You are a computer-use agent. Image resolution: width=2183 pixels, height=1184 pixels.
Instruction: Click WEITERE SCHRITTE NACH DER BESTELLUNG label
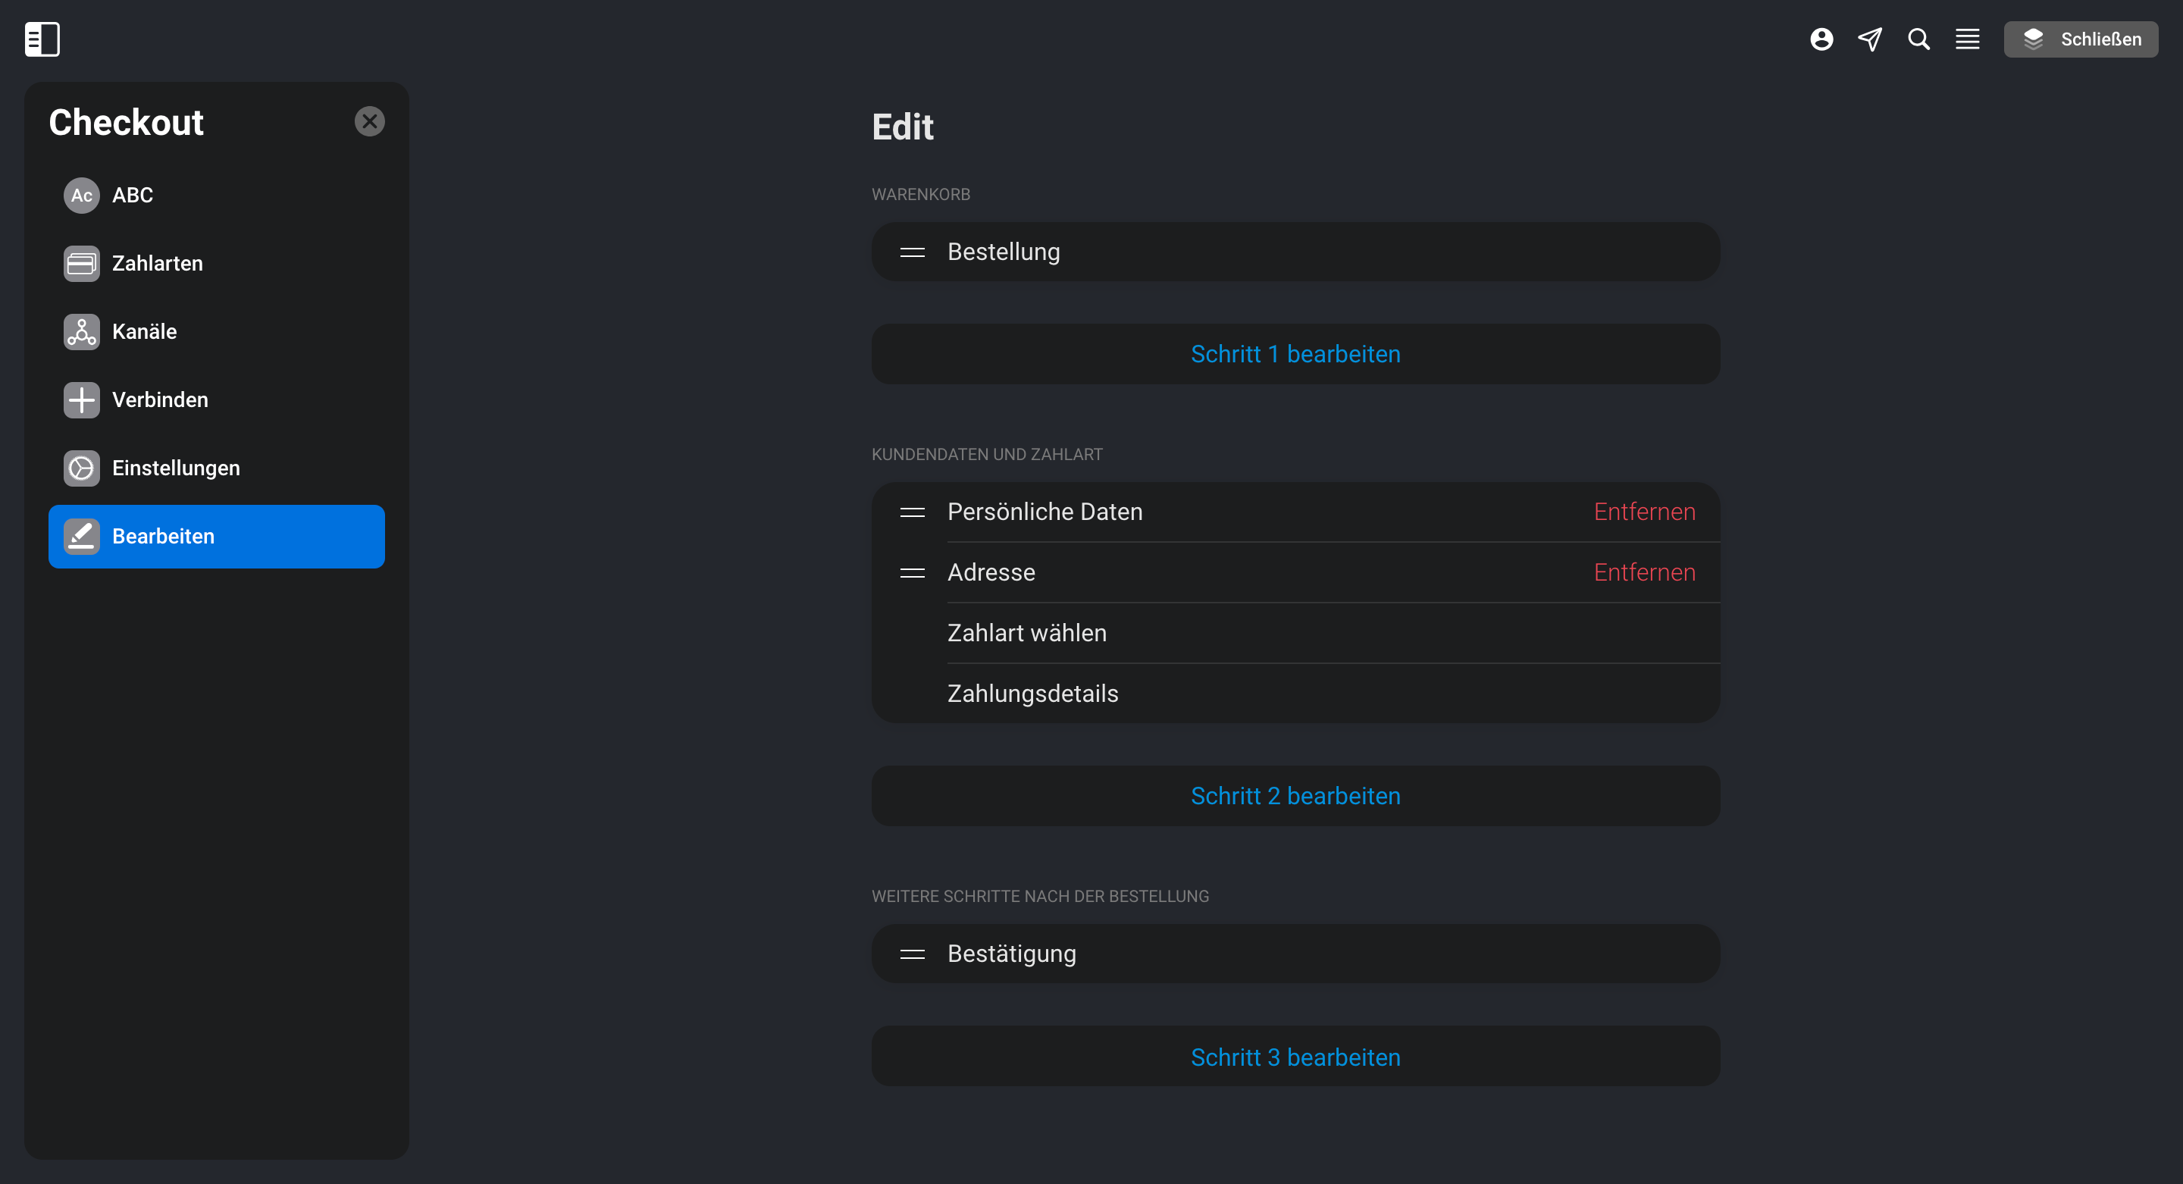point(1040,897)
